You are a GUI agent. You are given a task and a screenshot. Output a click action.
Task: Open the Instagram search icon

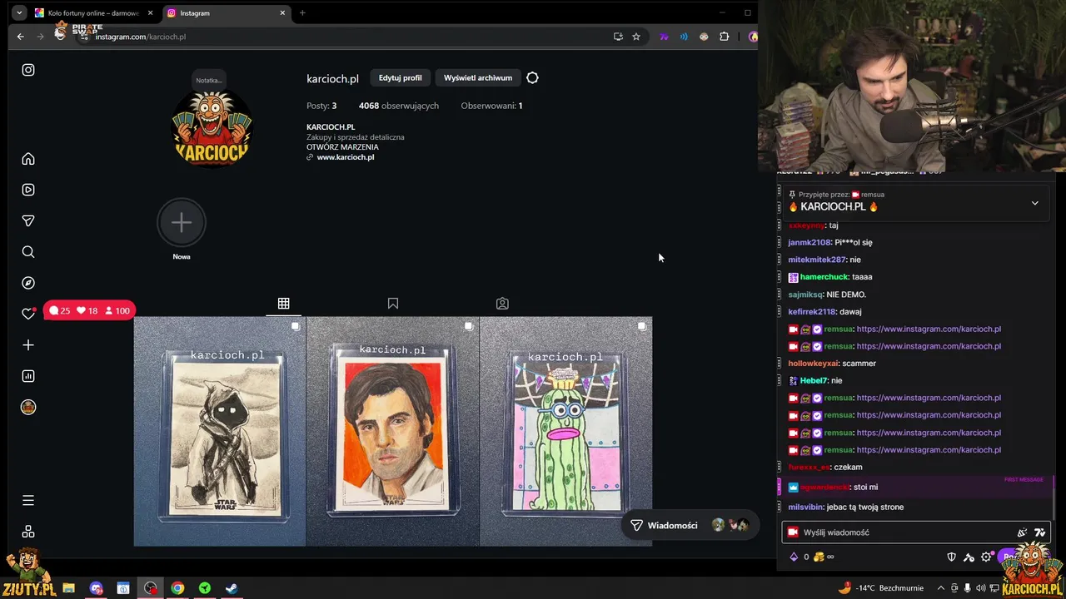click(x=28, y=252)
